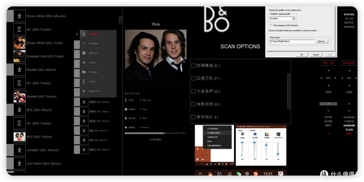Click person icon beside Busted (001 Album)
364x182 pixels.
pos(20,70)
